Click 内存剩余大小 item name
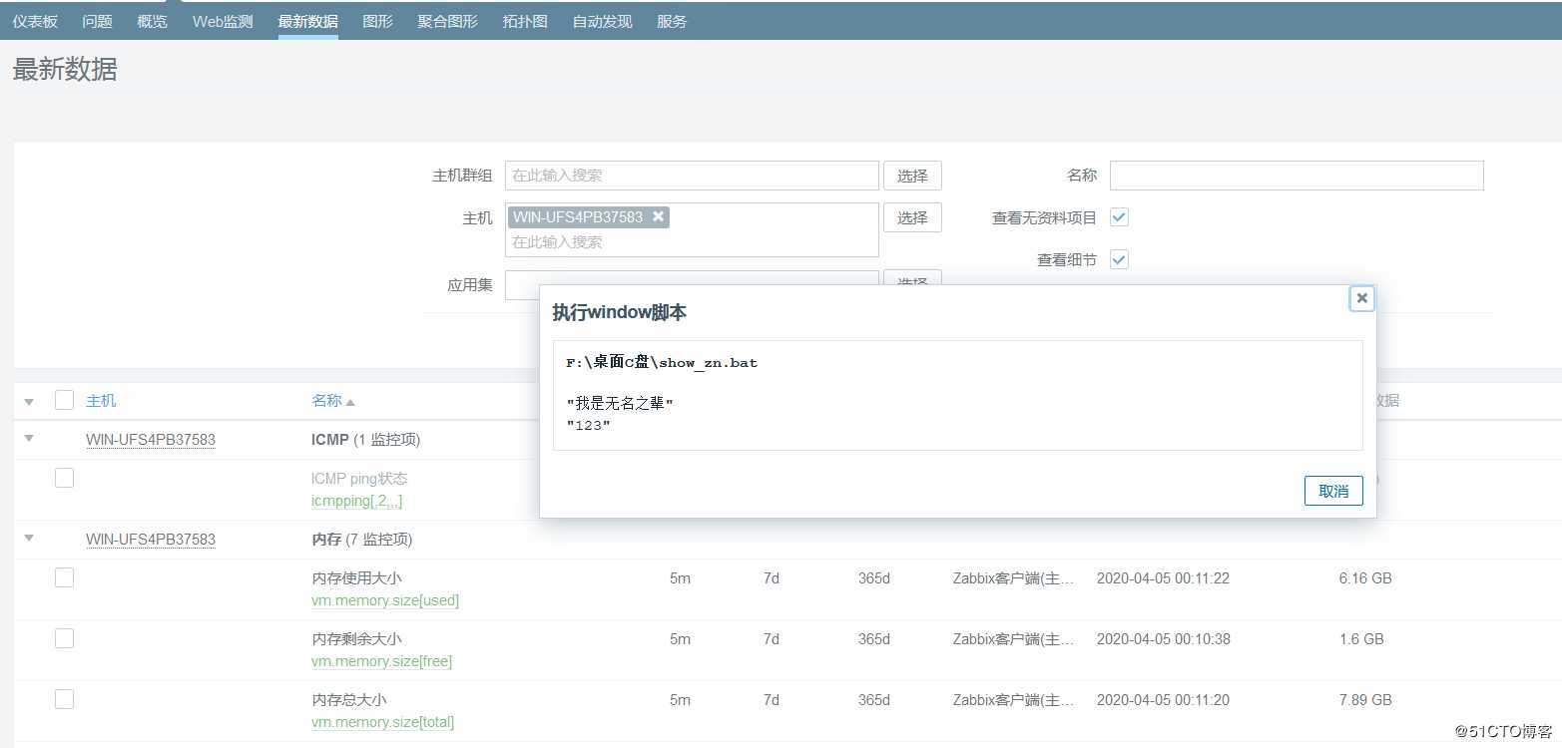This screenshot has height=748, width=1562. click(356, 639)
